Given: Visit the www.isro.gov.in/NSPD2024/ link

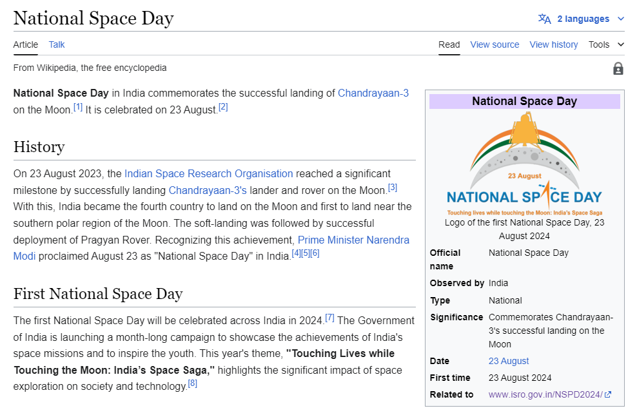Looking at the screenshot, I should tap(545, 394).
